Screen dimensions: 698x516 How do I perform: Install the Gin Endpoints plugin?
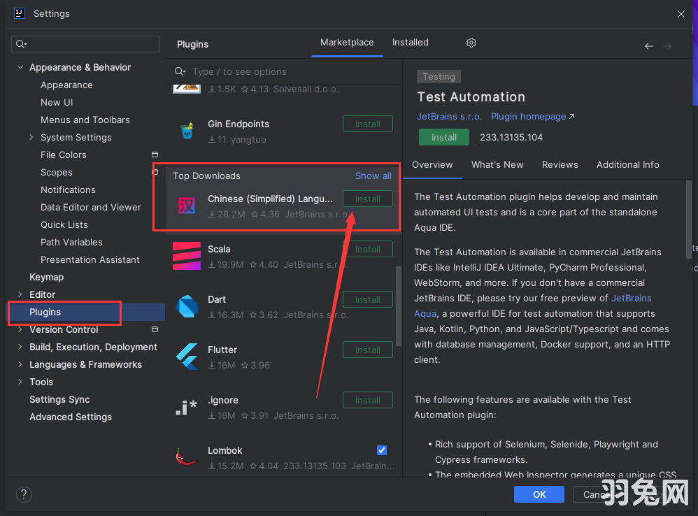pos(368,124)
